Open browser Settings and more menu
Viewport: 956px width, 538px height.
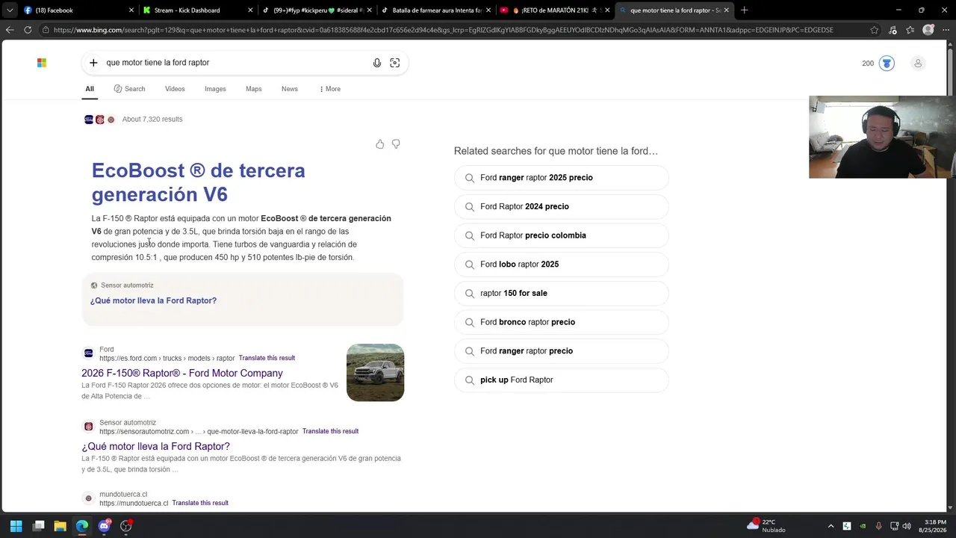pyautogui.click(x=946, y=30)
